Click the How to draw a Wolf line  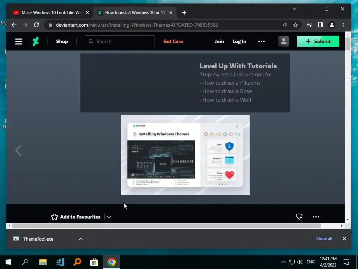[x=225, y=100]
